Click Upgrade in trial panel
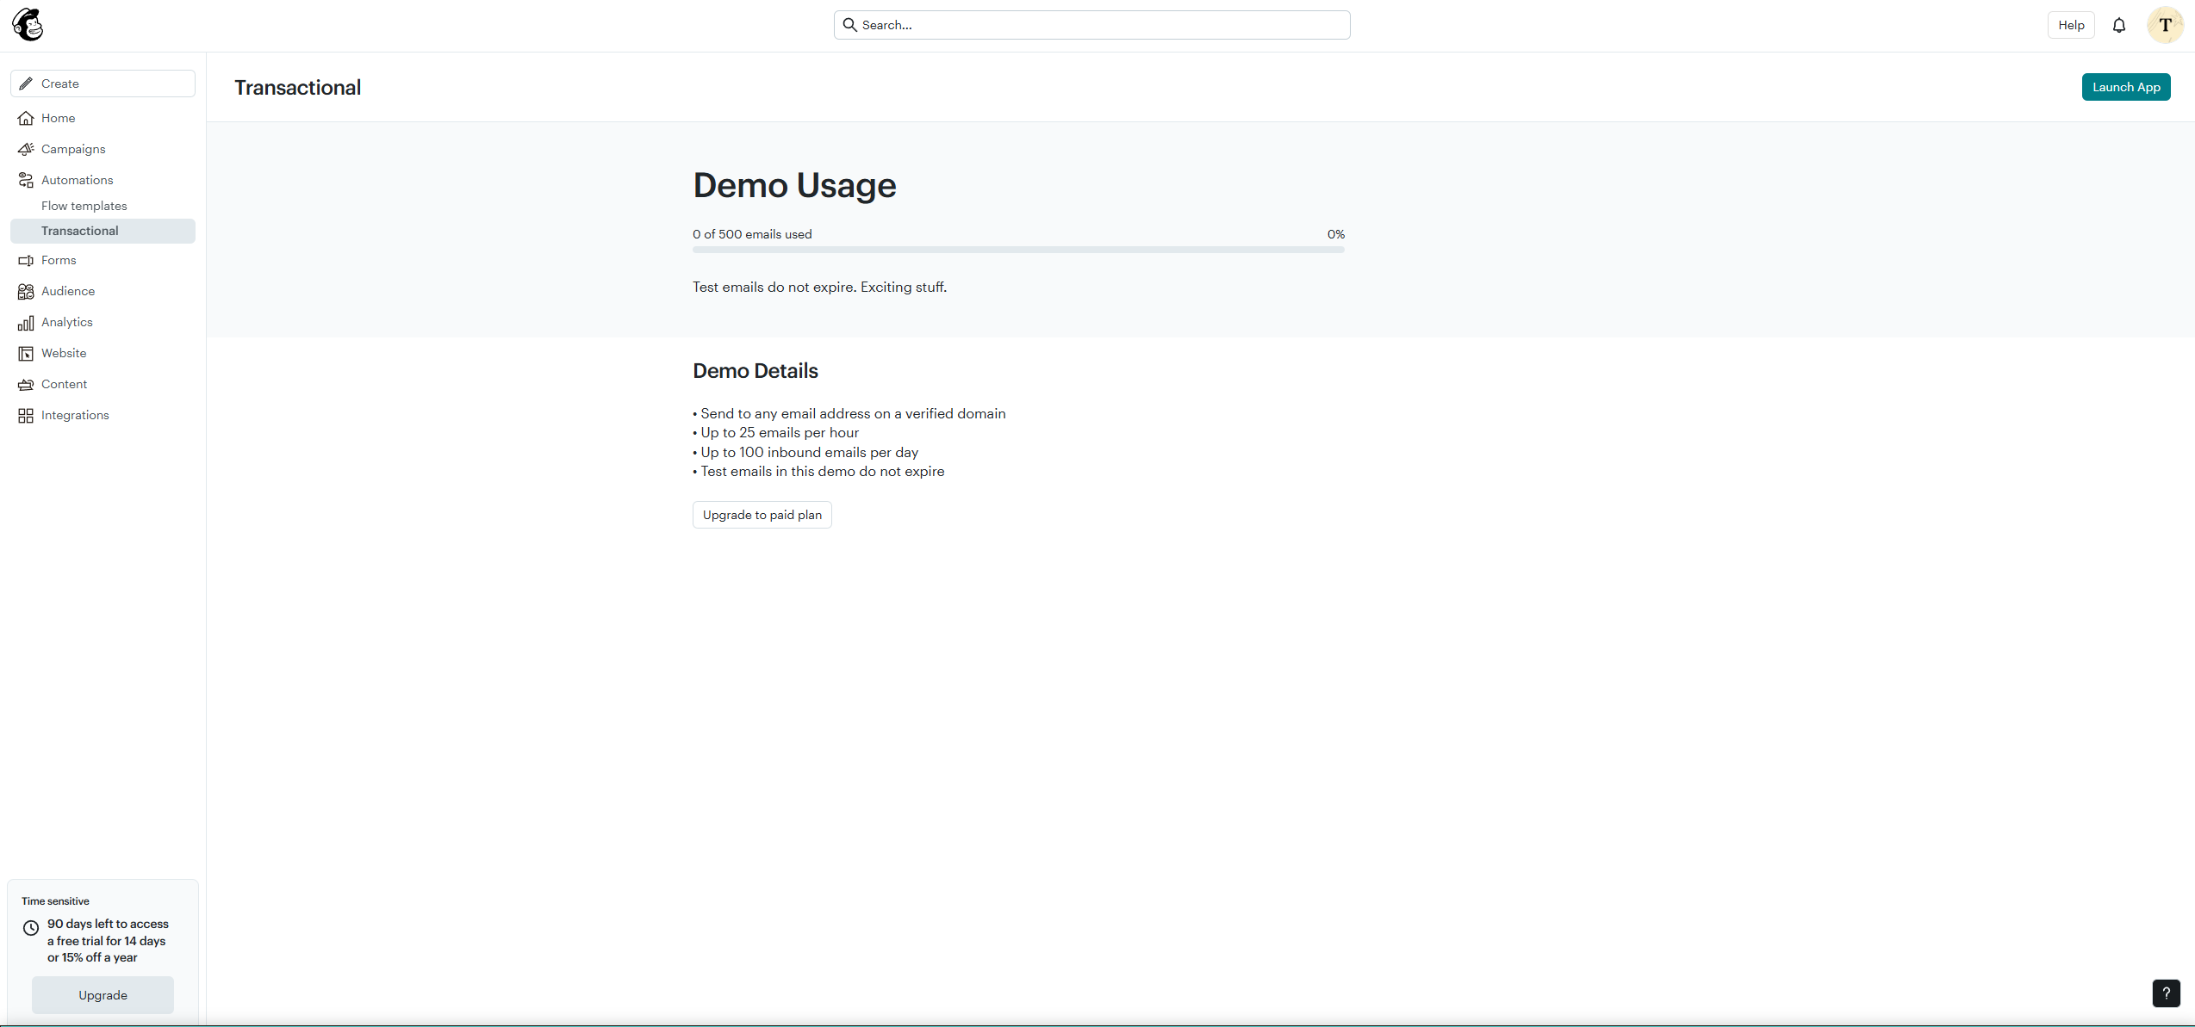The width and height of the screenshot is (2195, 1027). 103,995
